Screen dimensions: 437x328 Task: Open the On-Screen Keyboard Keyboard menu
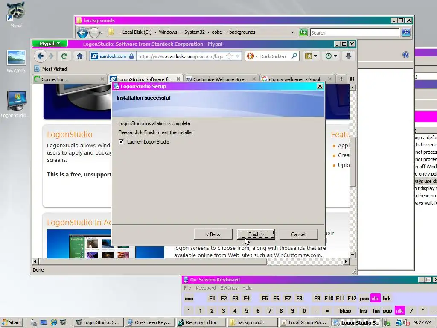[206, 288]
